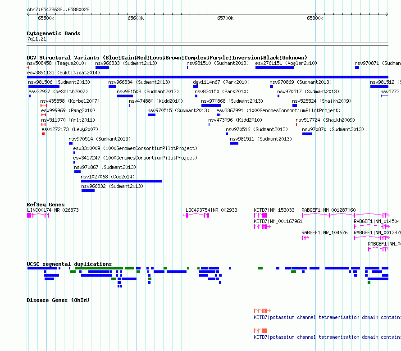Click the LOC493754 gene glyph
The image size is (401, 351).
click(196, 215)
